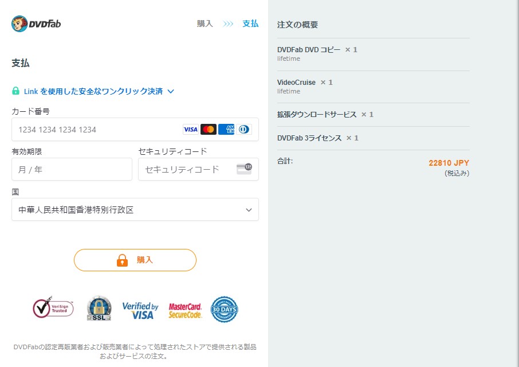The width and height of the screenshot is (519, 367).
Task: Click the orange 購入 purchase button
Action: tap(135, 260)
